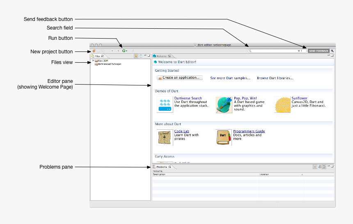
Task: Click the green Run button
Action: [x=124, y=51]
